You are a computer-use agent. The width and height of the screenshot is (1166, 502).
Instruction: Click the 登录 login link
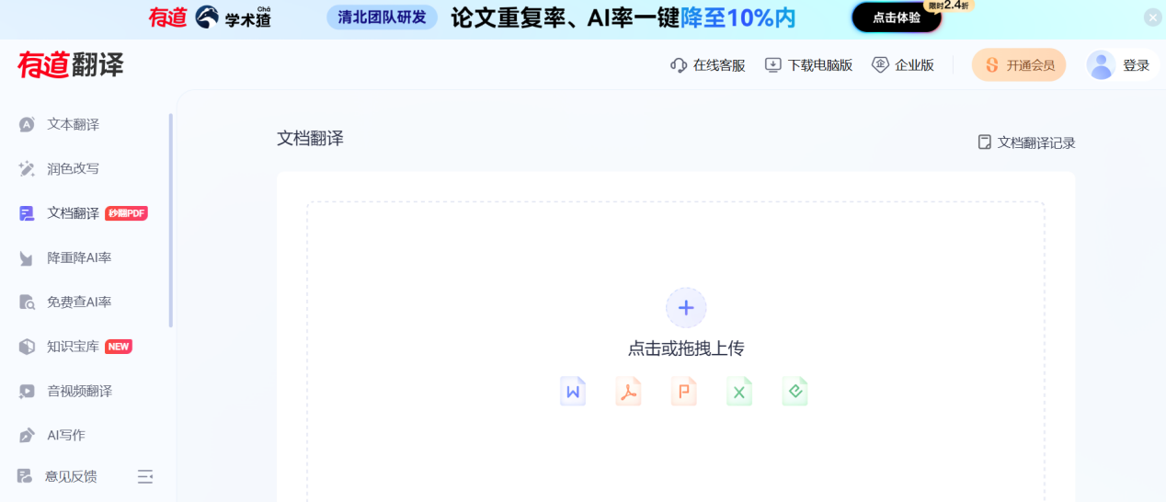pos(1137,65)
